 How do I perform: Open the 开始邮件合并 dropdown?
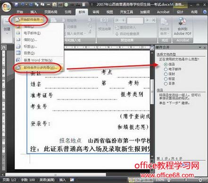(29, 20)
